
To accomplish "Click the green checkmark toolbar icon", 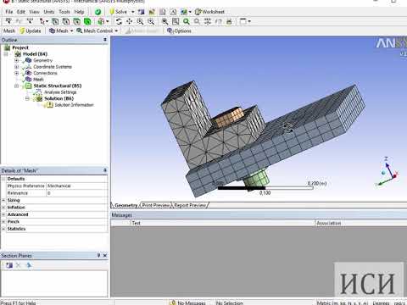I will pos(98,12).
